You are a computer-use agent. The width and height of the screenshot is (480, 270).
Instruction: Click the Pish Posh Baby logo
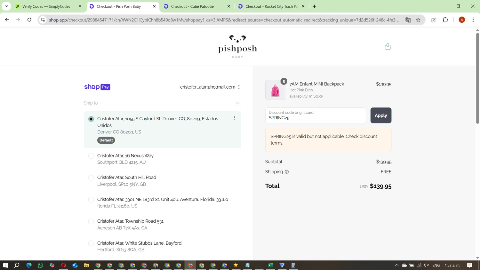tap(237, 47)
